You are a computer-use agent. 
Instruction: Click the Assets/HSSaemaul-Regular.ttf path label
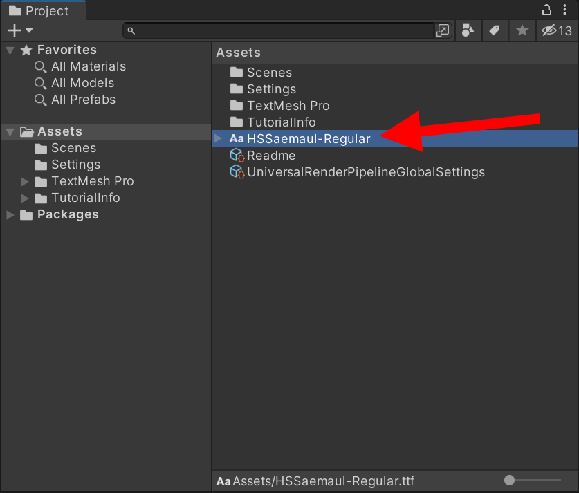(324, 481)
